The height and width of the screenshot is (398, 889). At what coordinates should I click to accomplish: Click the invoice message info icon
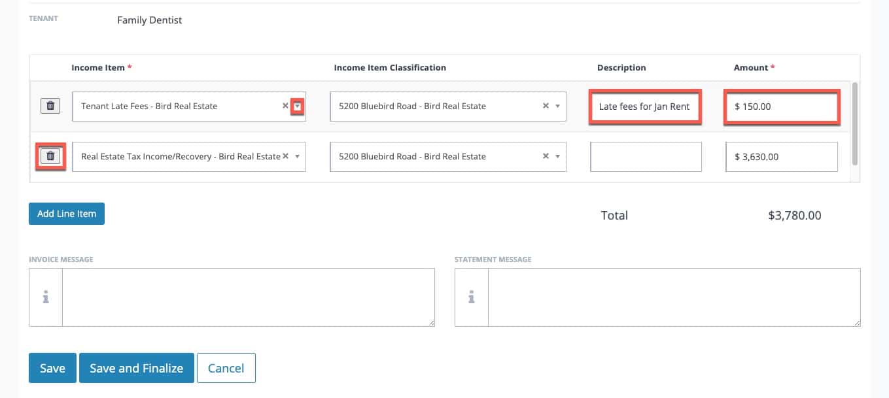click(x=46, y=297)
